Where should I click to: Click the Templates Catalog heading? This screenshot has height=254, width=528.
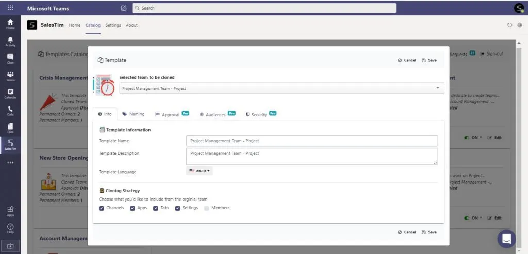pos(63,54)
